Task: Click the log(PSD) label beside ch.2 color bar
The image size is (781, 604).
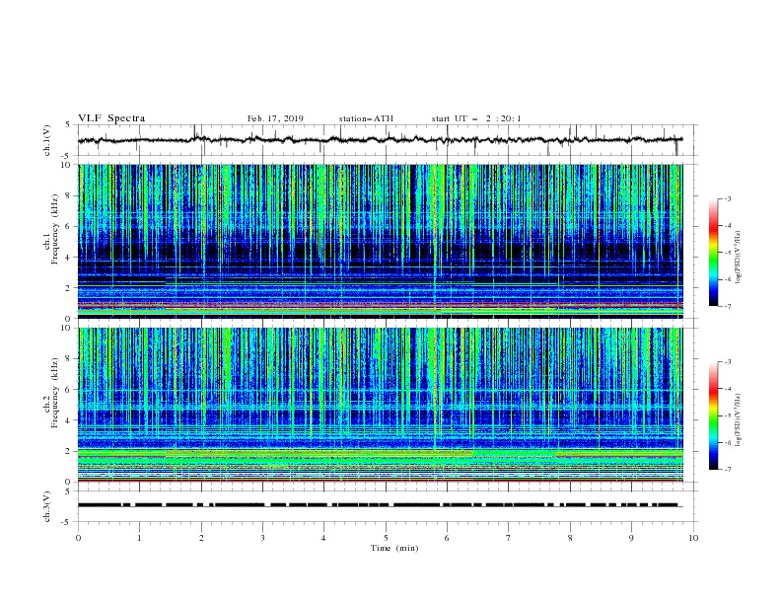Action: click(739, 420)
